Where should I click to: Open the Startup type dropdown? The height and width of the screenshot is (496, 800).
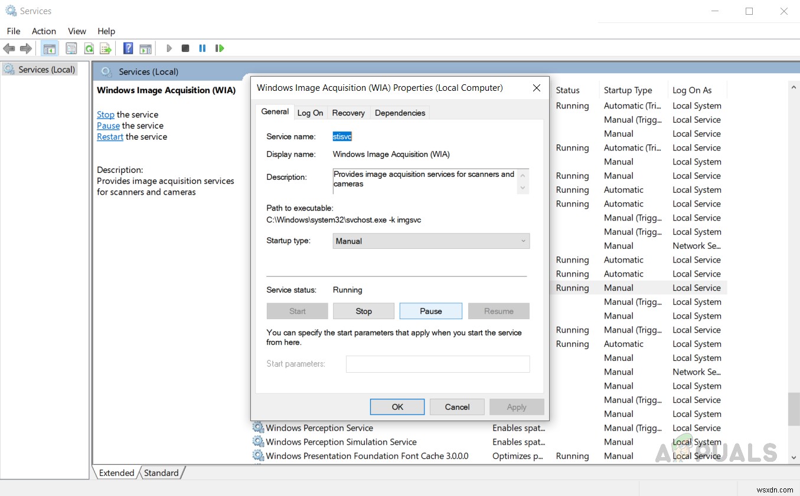(431, 241)
